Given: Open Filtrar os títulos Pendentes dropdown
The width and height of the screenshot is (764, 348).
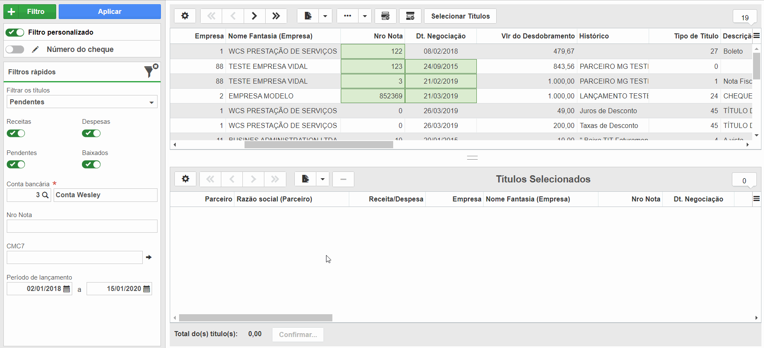Looking at the screenshot, I should (82, 102).
